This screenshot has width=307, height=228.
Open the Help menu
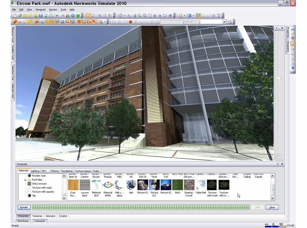click(x=72, y=9)
